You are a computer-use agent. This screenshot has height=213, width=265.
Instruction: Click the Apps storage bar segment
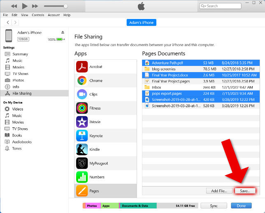110,206
